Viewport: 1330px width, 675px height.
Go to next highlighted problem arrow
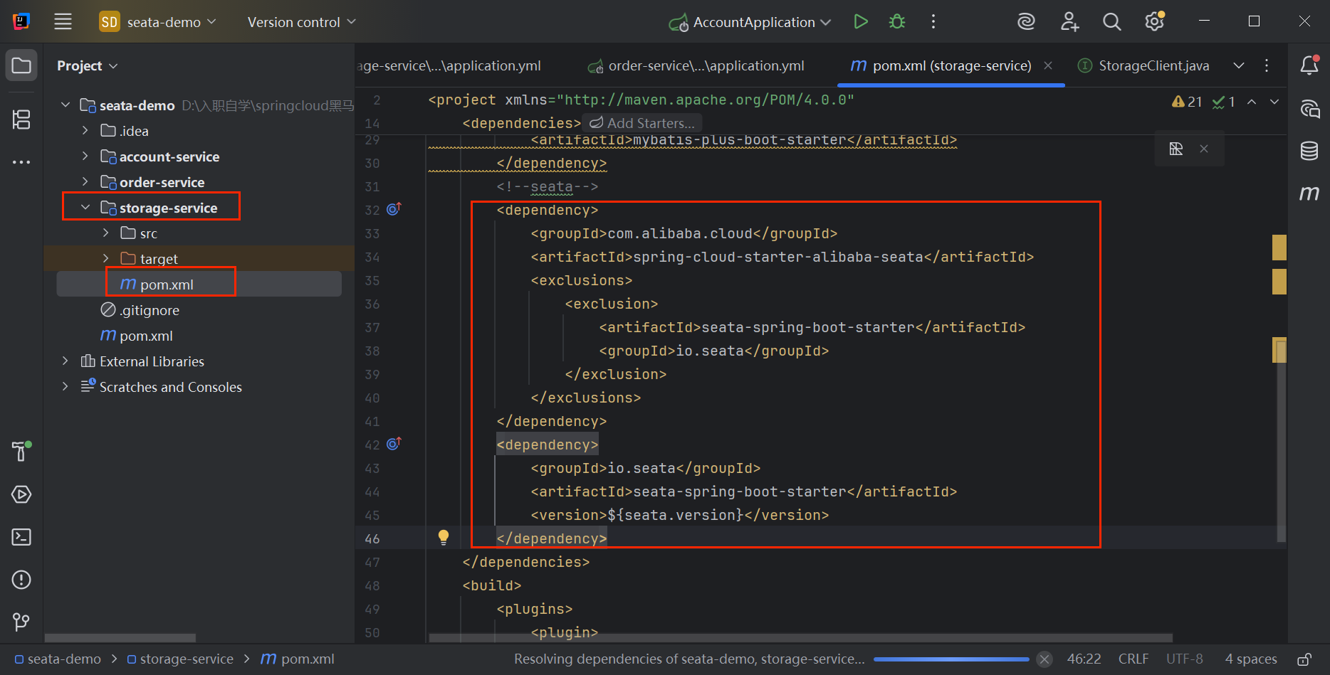(1274, 102)
